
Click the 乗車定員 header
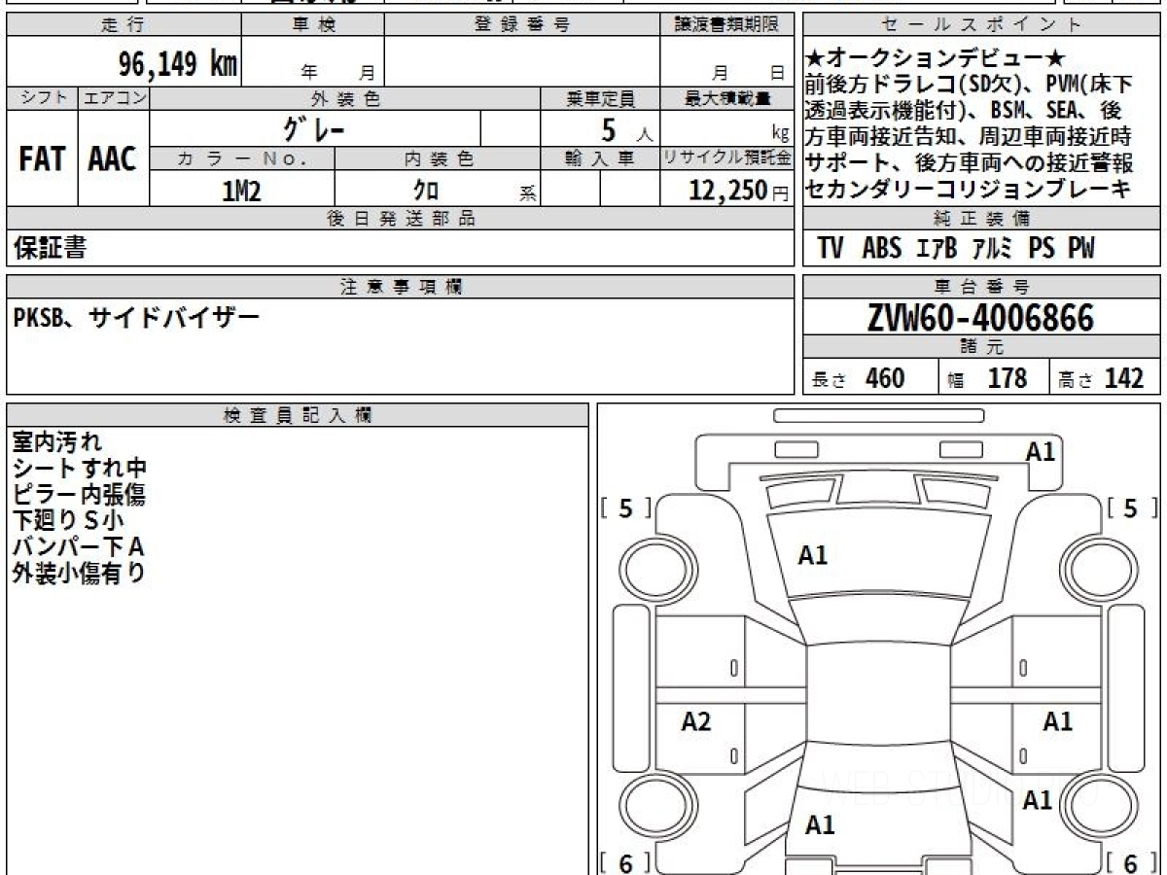[x=601, y=98]
